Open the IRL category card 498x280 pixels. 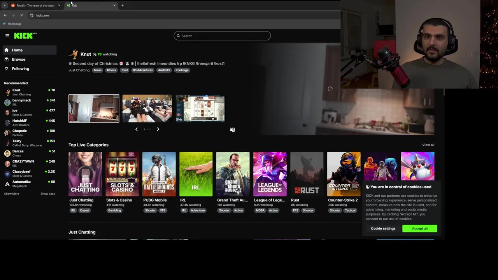(196, 174)
